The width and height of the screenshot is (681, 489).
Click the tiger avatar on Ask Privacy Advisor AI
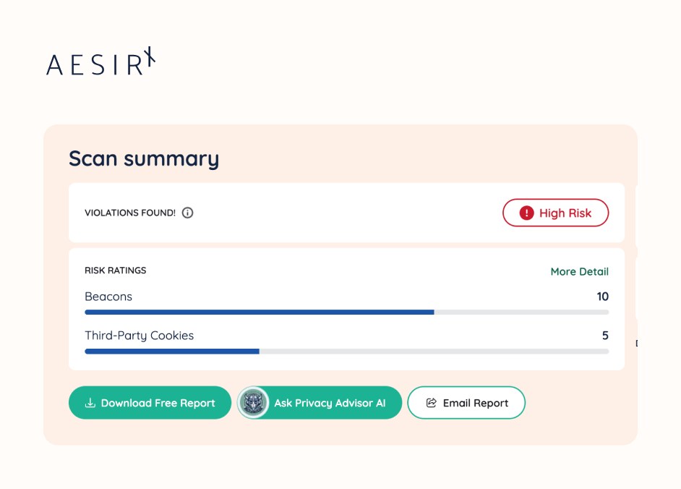point(254,403)
